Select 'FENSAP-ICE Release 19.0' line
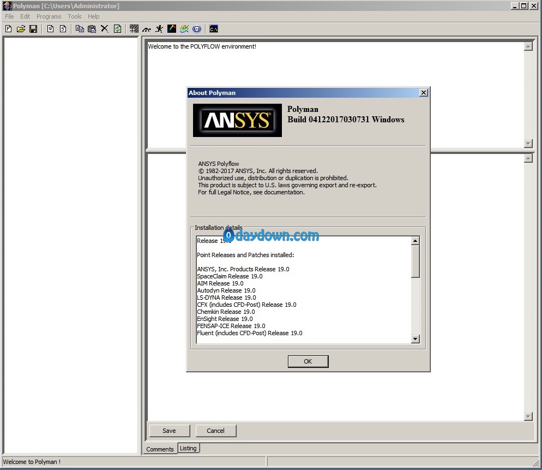This screenshot has width=542, height=470. 231,326
